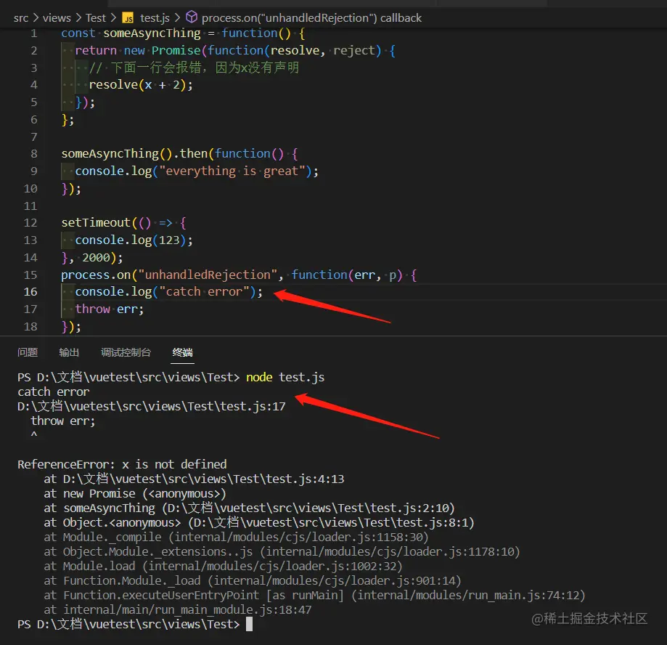Viewport: 667px width, 645px height.
Task: Click 'console.log(123);' on line 13
Action: tap(134, 240)
